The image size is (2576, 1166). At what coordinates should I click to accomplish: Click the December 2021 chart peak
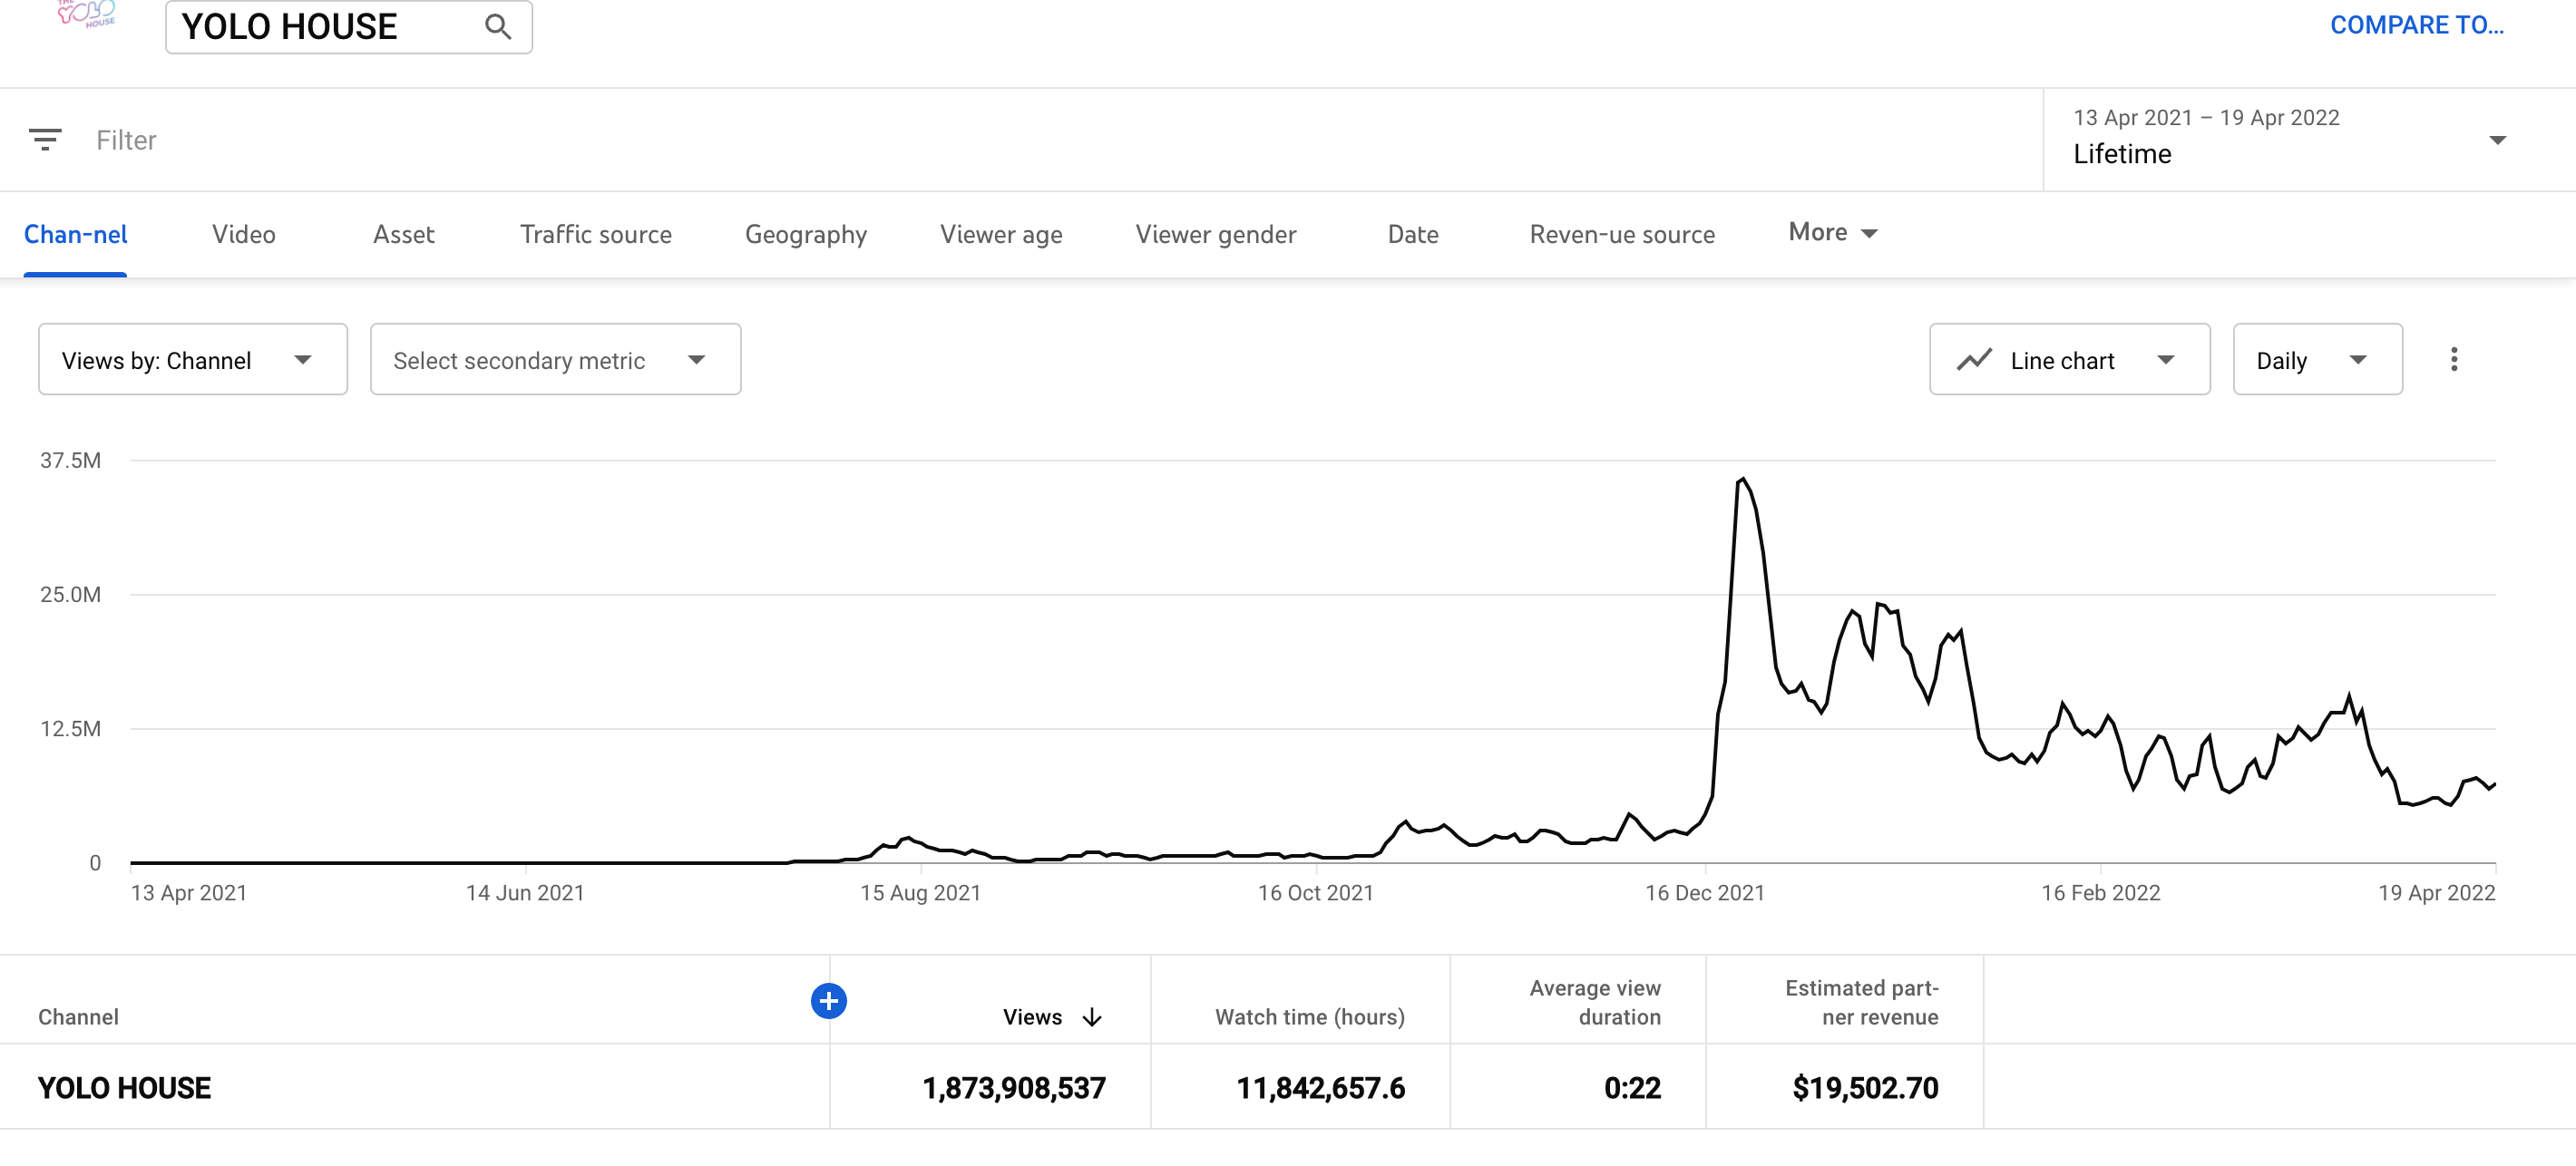pyautogui.click(x=1742, y=479)
